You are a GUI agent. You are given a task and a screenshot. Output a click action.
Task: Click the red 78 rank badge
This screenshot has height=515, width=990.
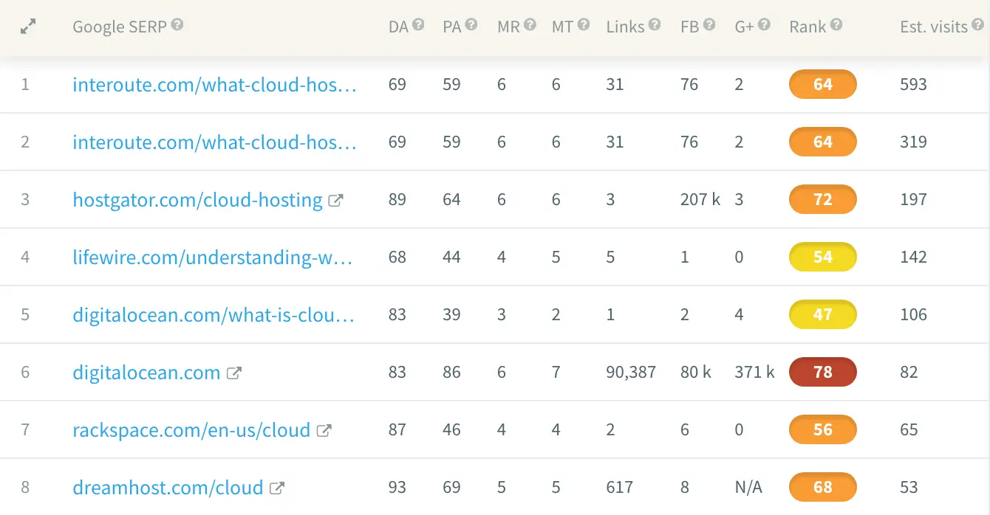click(823, 372)
